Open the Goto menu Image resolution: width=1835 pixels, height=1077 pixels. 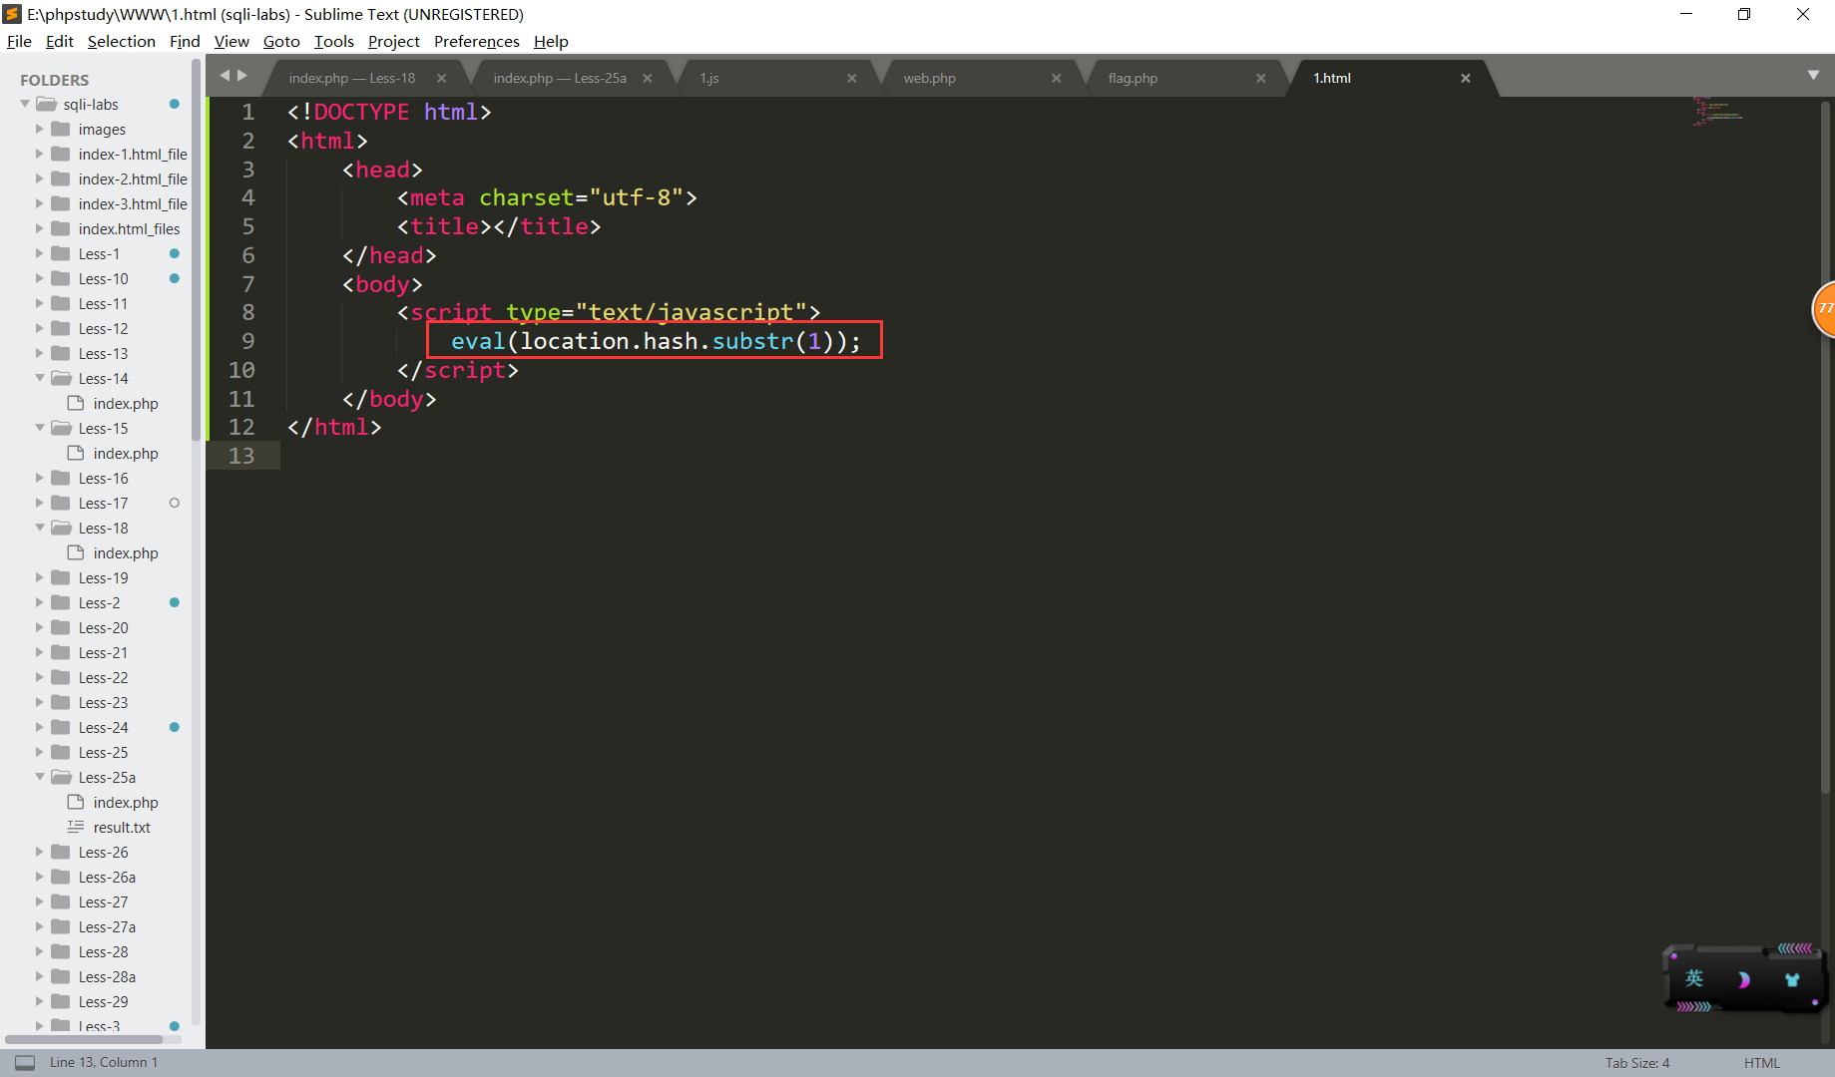[281, 42]
